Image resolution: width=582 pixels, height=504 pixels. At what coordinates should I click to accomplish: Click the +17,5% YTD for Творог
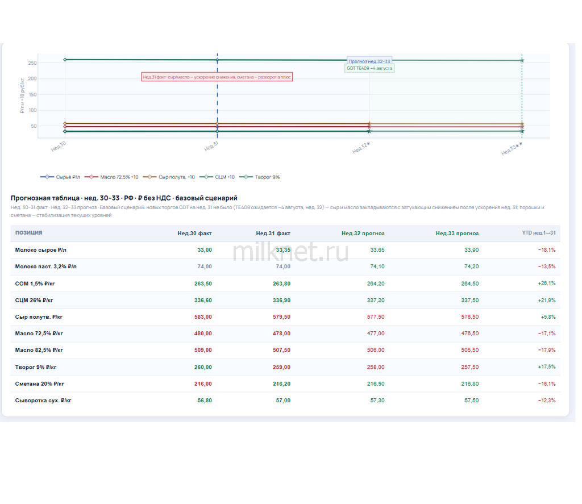coord(547,366)
